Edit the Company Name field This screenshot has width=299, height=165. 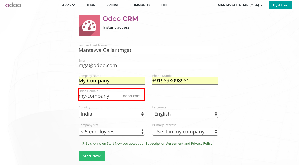(112, 81)
